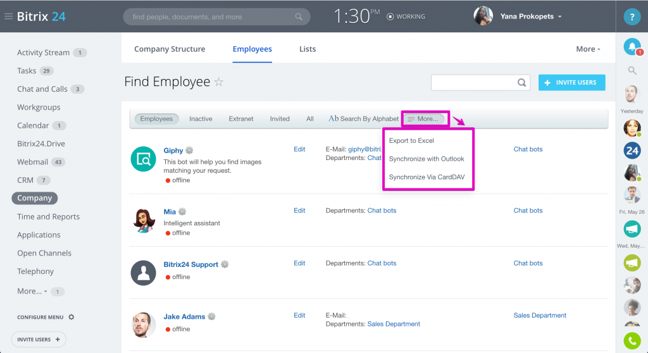
Task: Click Sales Department link in right column
Action: pos(540,316)
